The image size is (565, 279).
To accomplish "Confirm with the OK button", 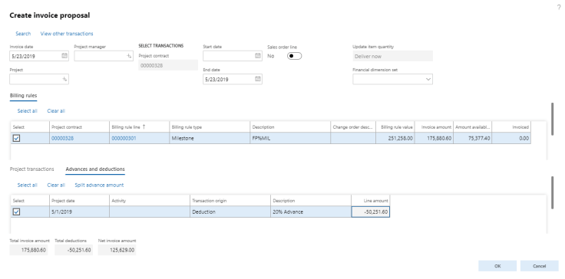I will [x=497, y=266].
